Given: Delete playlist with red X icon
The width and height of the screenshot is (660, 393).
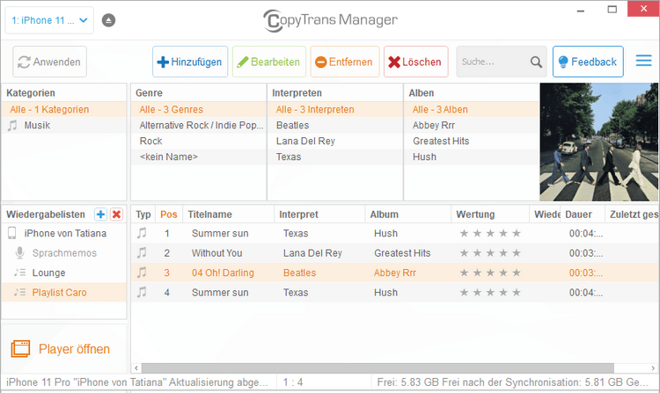Looking at the screenshot, I should point(116,215).
